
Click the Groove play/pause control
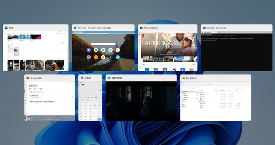click(x=49, y=117)
